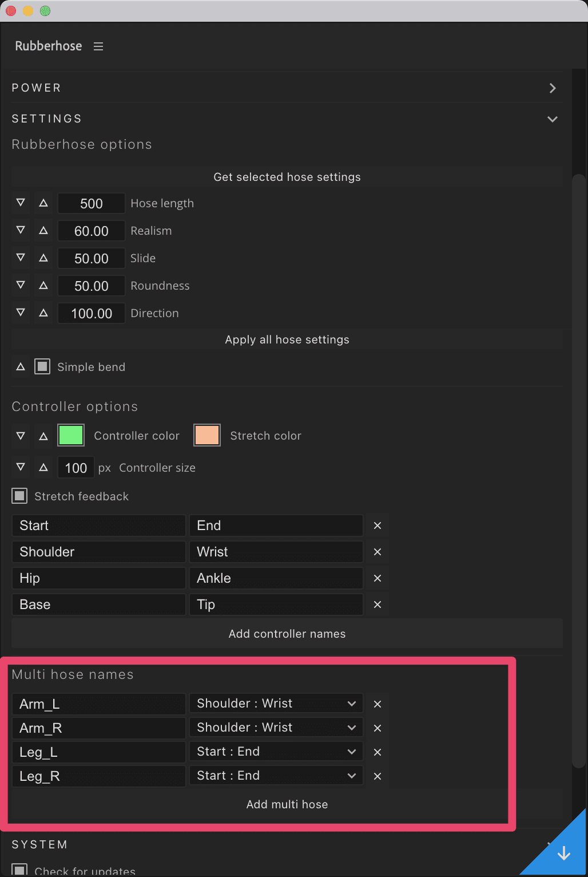Click Add controller names button
Viewport: 588px width, 877px height.
[287, 634]
